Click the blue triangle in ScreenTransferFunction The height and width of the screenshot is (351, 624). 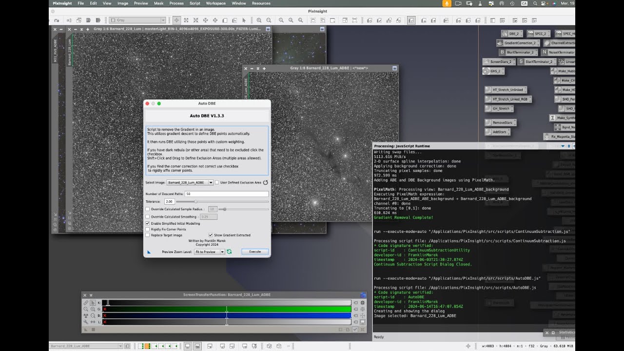pos(86,330)
